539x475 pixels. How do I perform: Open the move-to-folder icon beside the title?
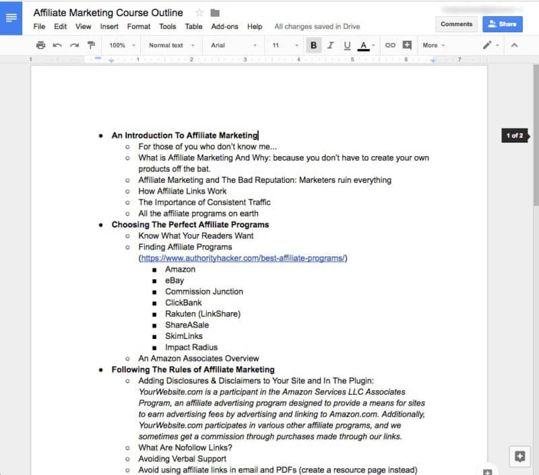[x=215, y=13]
